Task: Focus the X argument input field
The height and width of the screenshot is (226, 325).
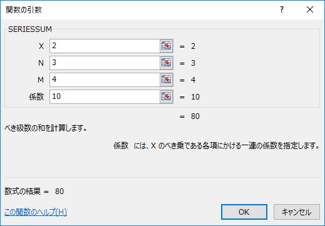Action: (105, 46)
